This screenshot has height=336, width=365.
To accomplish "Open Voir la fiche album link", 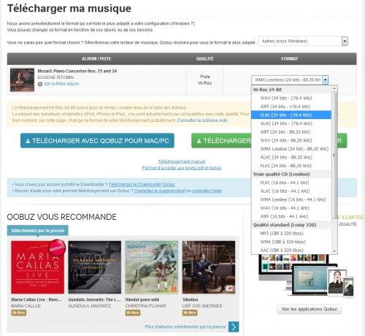I will coord(61,84).
